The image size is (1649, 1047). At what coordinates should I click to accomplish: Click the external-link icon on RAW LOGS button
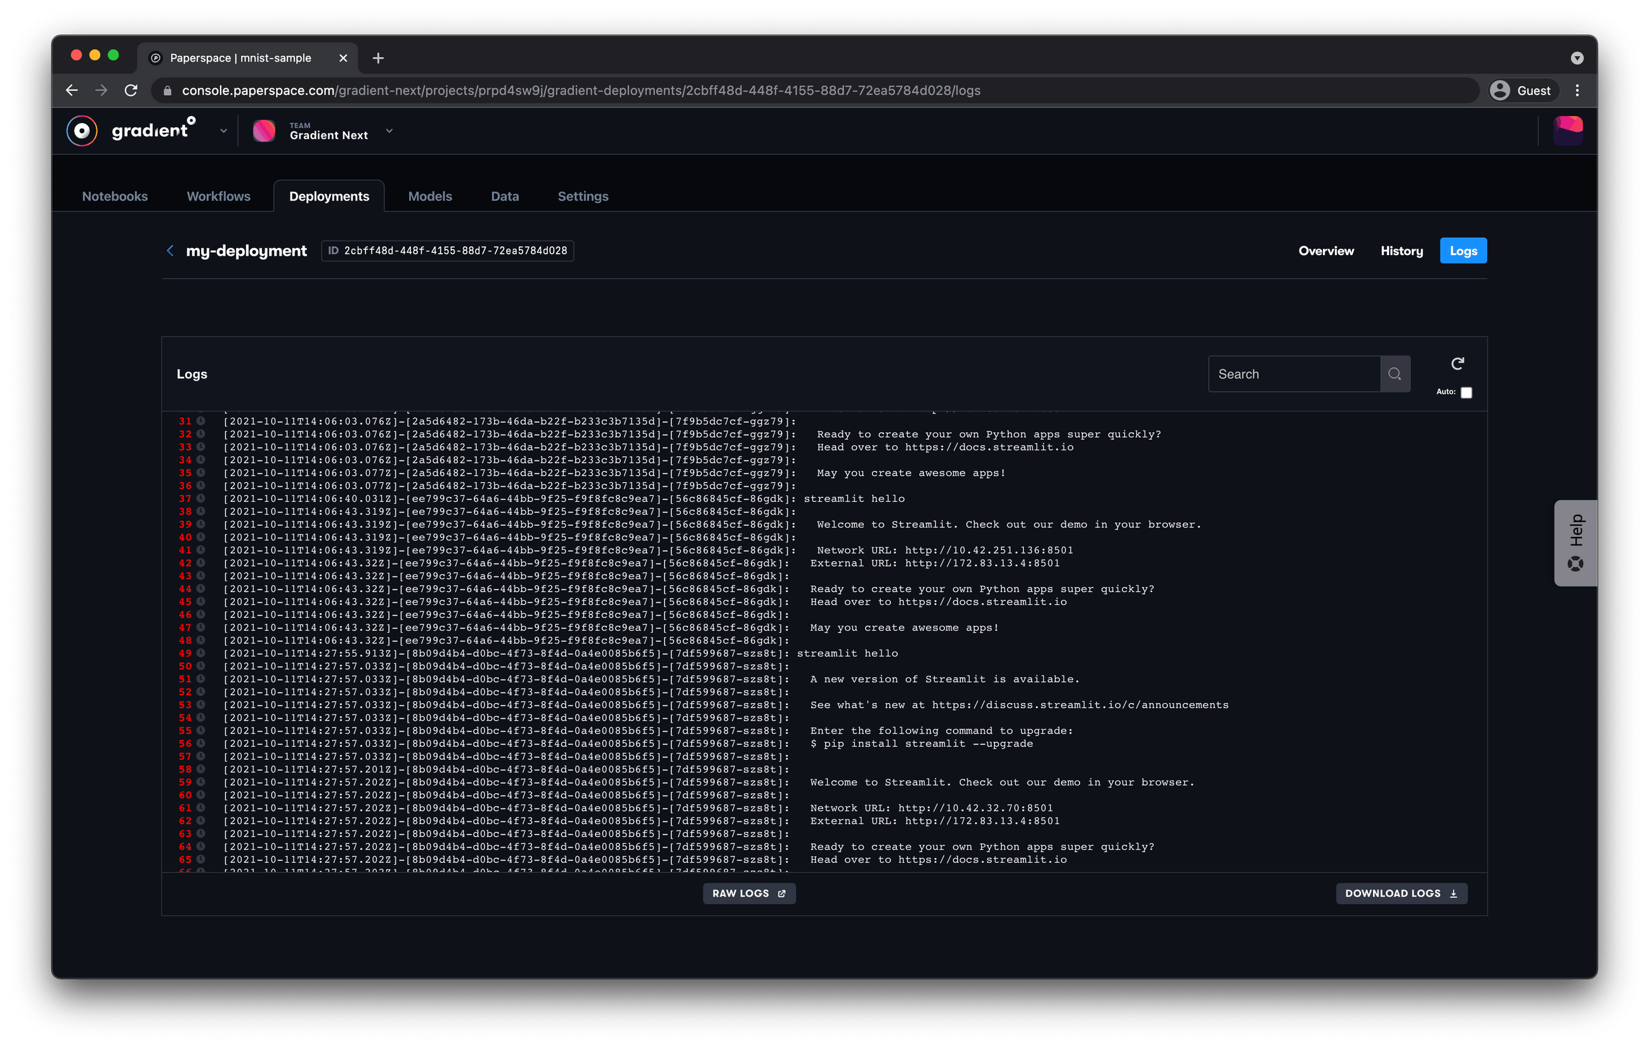point(781,893)
